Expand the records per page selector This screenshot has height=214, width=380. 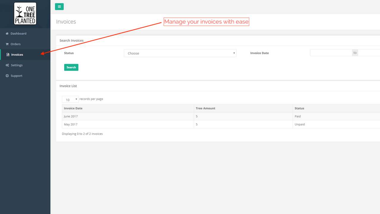[70, 99]
